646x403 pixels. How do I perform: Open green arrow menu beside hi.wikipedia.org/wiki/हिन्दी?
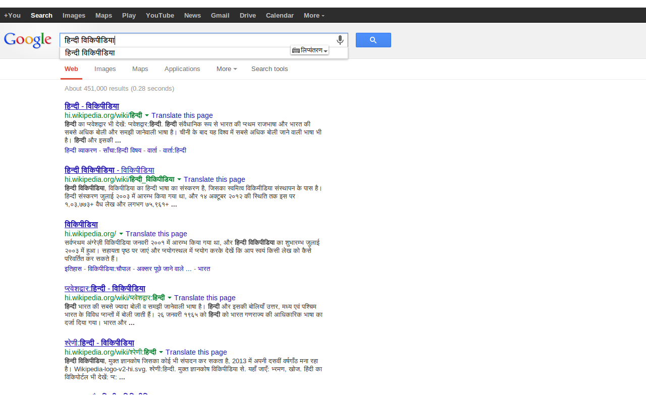pyautogui.click(x=147, y=115)
